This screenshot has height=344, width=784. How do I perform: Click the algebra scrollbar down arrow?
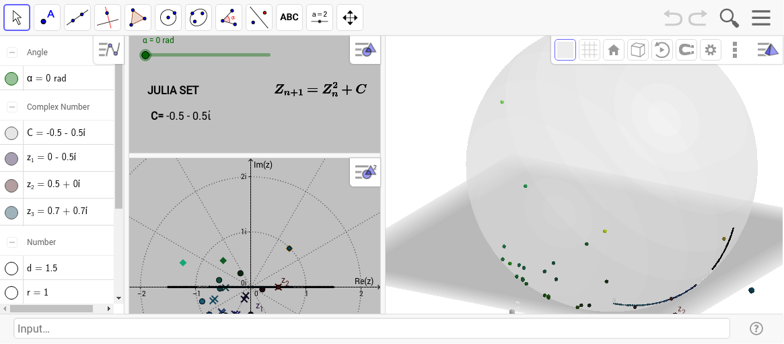[118, 298]
